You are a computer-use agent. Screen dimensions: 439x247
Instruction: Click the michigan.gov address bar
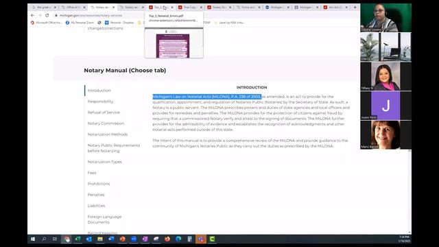tap(91, 15)
